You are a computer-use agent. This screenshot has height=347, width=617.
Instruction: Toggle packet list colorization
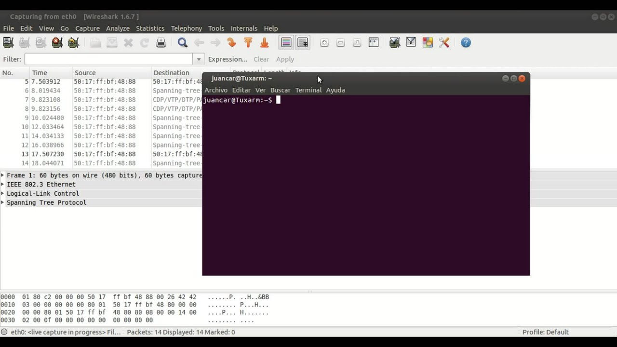point(286,43)
